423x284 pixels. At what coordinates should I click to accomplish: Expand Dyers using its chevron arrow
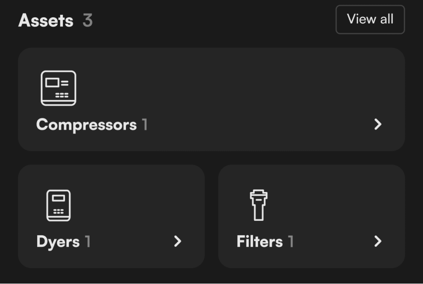[178, 241]
